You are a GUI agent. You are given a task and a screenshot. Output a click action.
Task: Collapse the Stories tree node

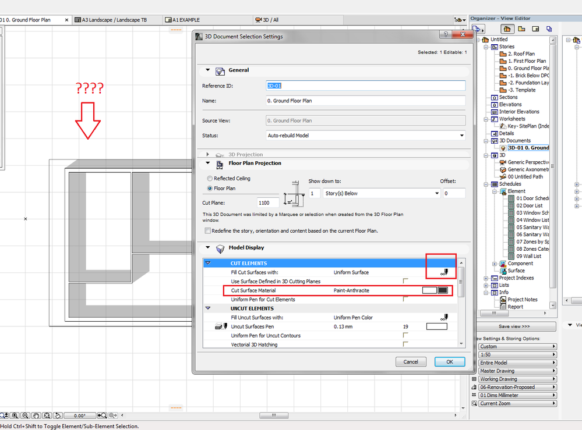coord(486,47)
